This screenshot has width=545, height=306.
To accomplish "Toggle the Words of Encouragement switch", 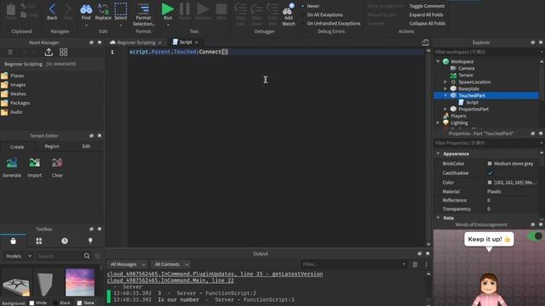I will click(535, 236).
